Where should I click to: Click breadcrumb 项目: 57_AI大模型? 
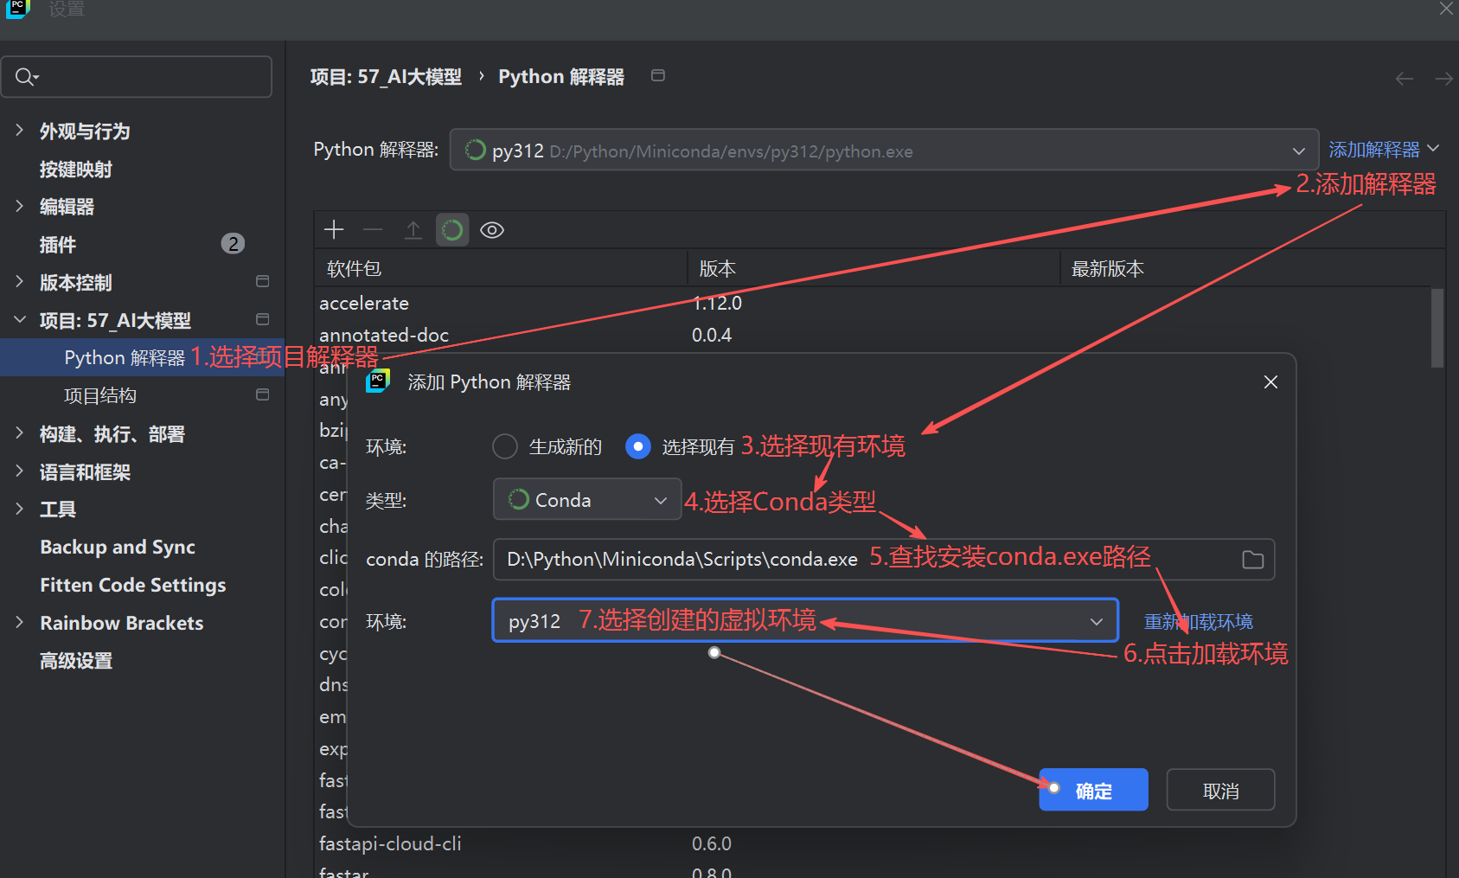[386, 77]
